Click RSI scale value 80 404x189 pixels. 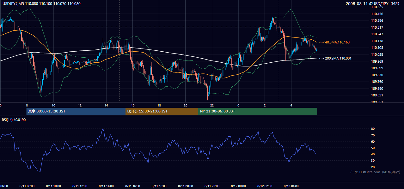click(x=373, y=129)
